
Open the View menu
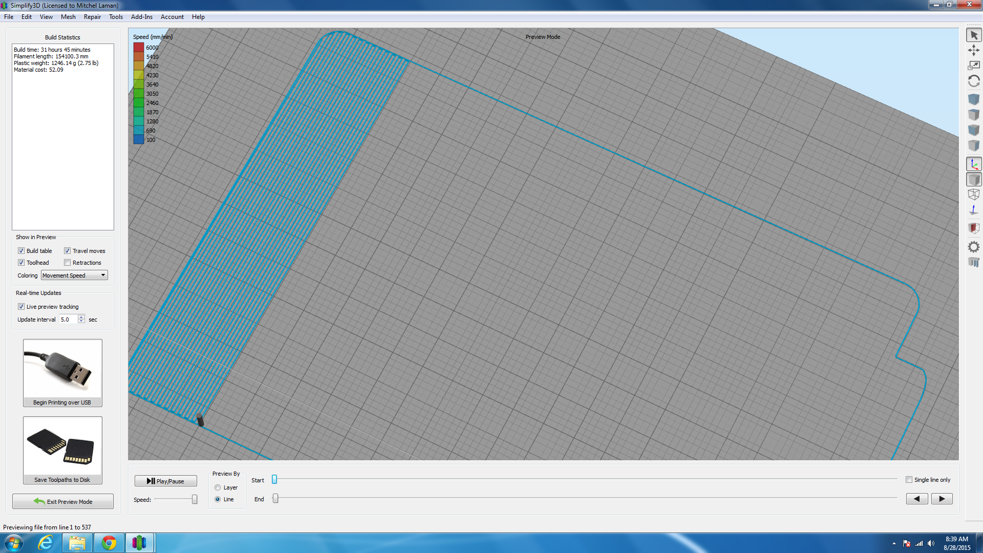46,17
